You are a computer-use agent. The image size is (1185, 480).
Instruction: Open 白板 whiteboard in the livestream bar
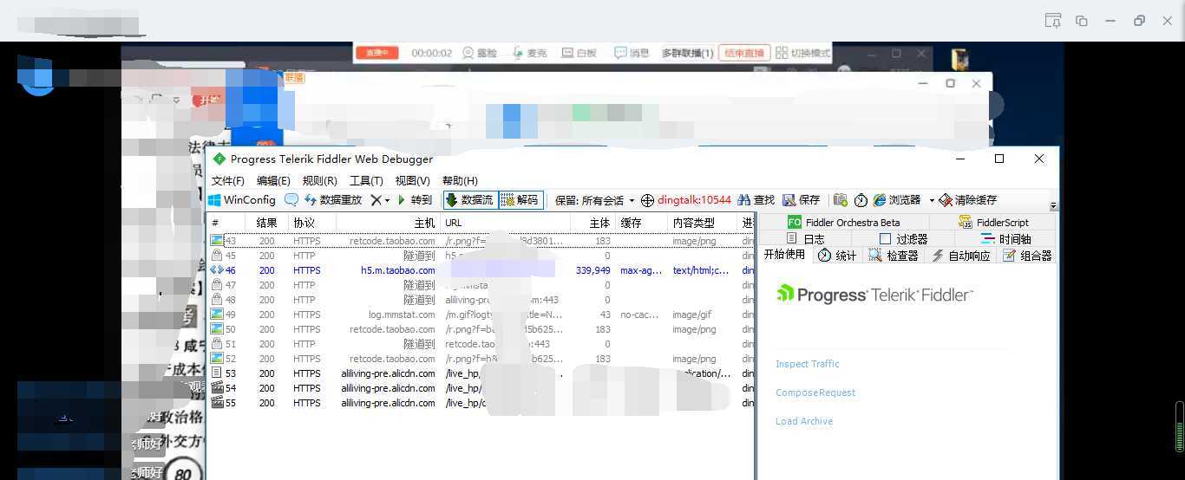coord(579,53)
